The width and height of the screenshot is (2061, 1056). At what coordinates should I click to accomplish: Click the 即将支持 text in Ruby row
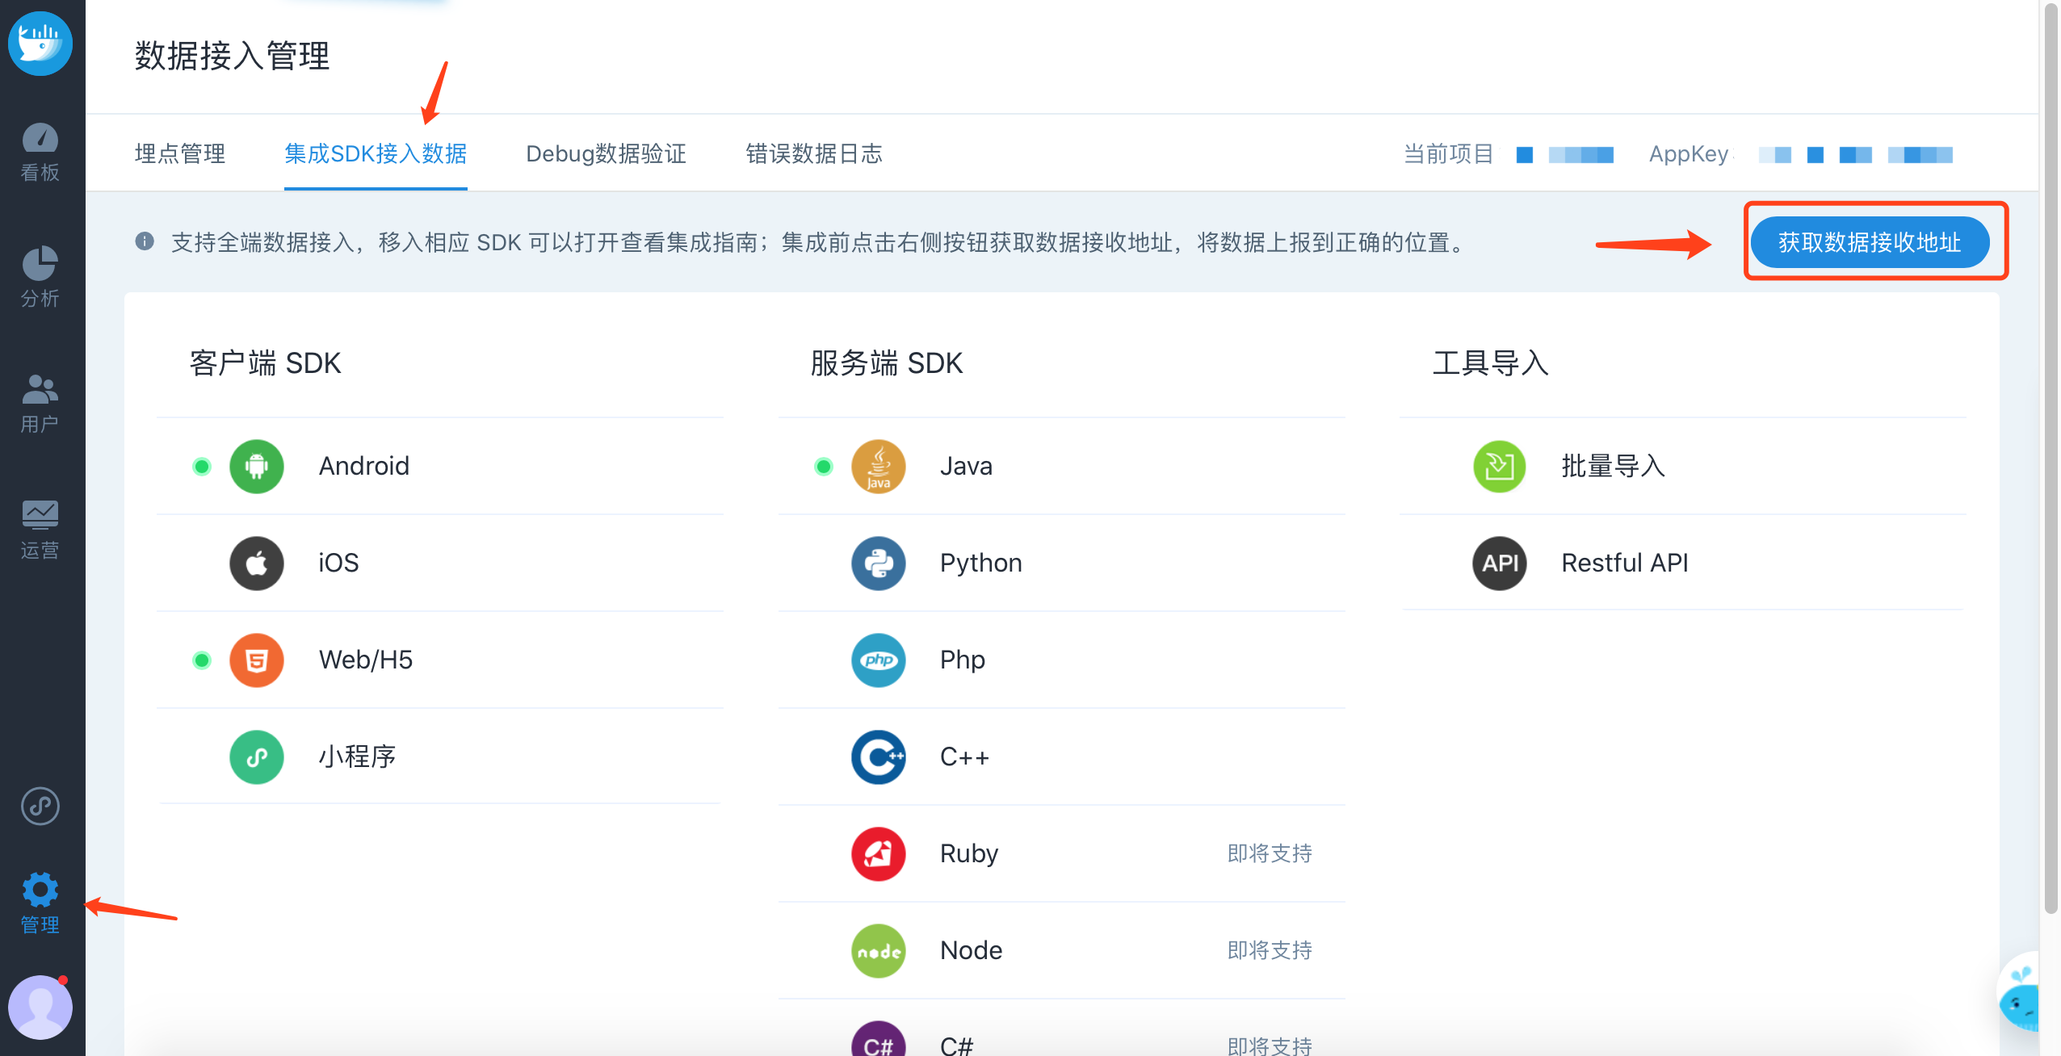1270,853
